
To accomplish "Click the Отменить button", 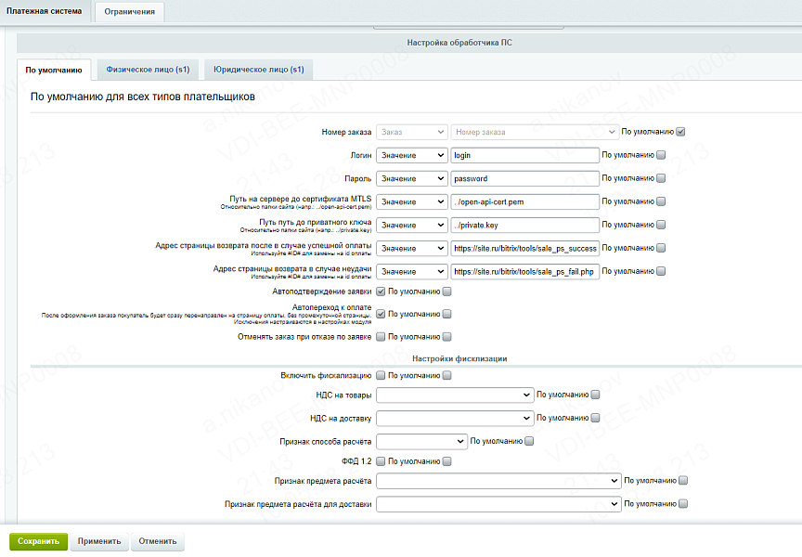I will tap(157, 541).
